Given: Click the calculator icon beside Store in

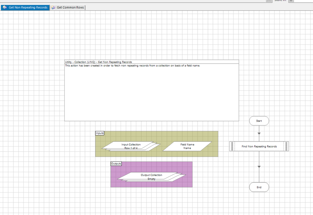Looking at the screenshot, I should [x=269, y=1].
